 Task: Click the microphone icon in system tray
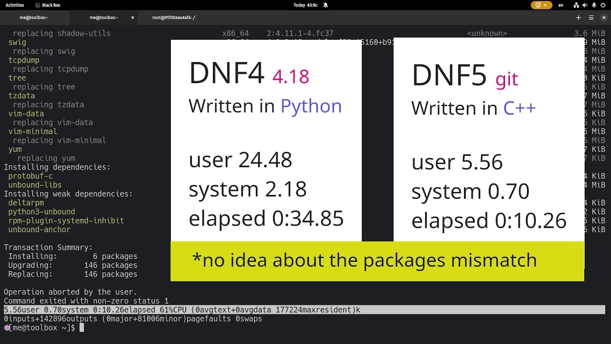pyautogui.click(x=594, y=5)
